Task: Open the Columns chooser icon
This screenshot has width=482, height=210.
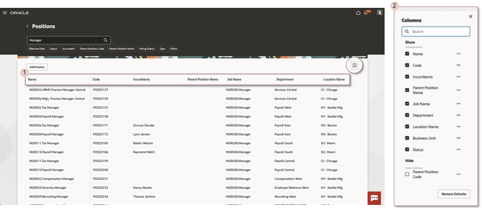Action: (354, 65)
